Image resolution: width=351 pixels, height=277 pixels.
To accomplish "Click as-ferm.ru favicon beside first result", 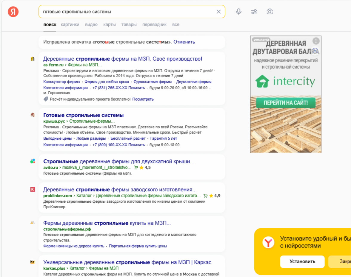I will [33, 59].
